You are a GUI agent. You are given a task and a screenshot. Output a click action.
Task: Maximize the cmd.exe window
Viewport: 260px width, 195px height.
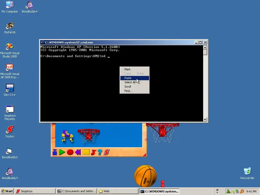[201, 42]
